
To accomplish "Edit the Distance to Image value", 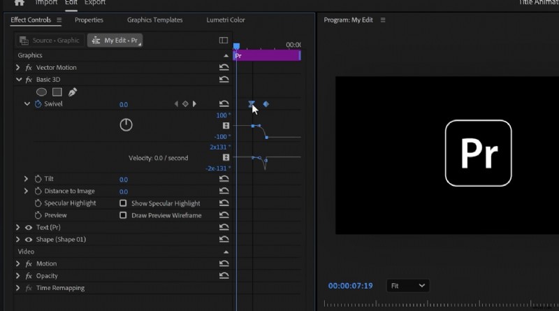I will coord(124,191).
